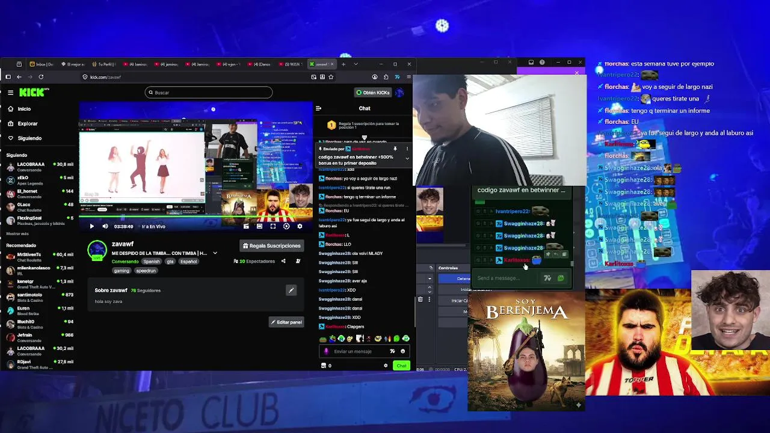Click the gaming tag
The image size is (770, 433).
coord(122,271)
